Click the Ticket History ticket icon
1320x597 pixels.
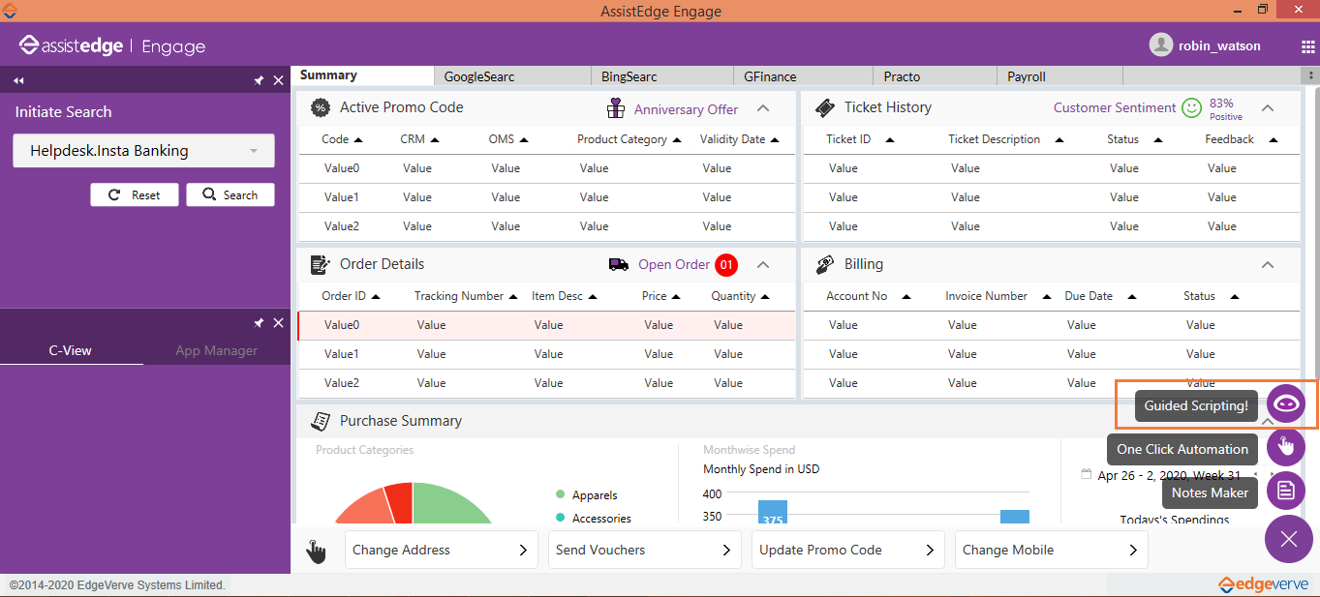(x=825, y=107)
